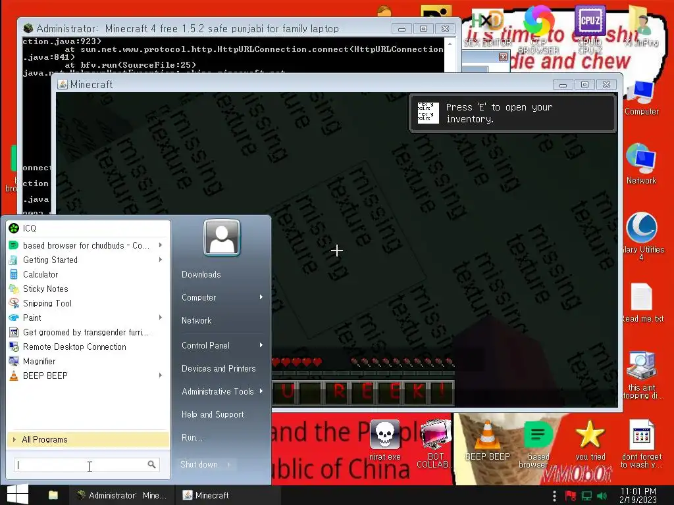
Task: Click the taskbar clock showing 11:01 PM
Action: pos(638,496)
